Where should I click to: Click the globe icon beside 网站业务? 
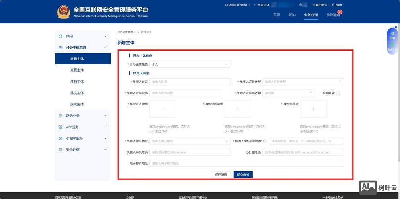61,116
